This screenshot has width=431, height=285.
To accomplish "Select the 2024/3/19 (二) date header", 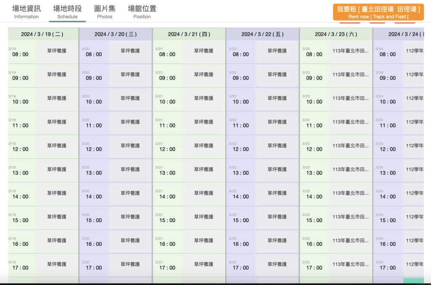I will pos(43,34).
